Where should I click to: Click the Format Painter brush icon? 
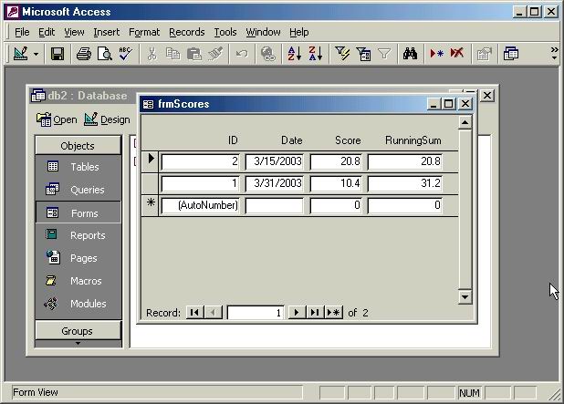215,54
